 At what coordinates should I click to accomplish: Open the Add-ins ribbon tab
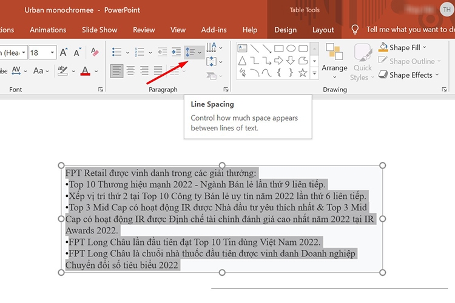tap(214, 30)
